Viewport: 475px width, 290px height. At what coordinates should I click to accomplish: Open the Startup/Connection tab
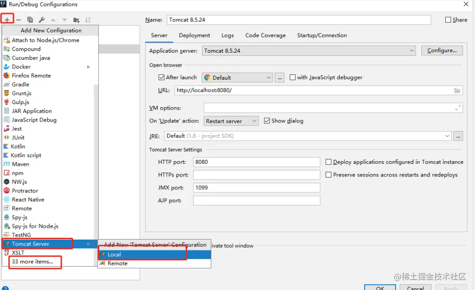tap(322, 36)
